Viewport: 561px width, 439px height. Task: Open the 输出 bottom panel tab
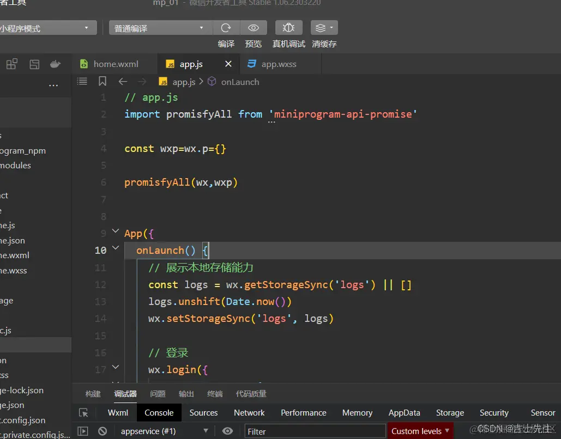coord(186,394)
